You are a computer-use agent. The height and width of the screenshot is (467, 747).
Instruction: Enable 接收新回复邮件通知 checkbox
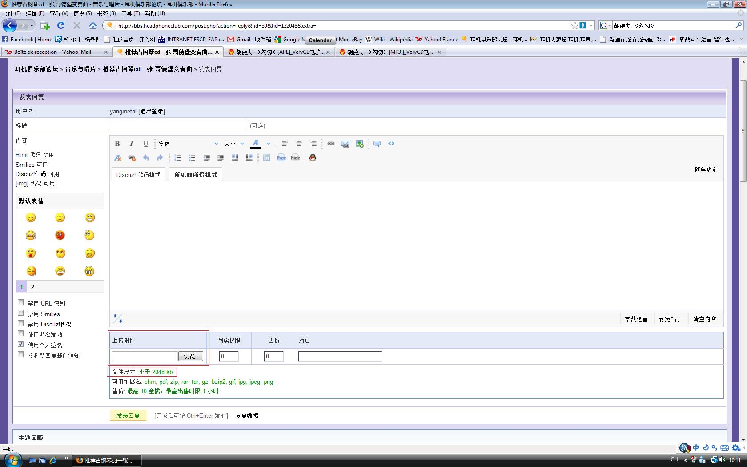coord(20,354)
